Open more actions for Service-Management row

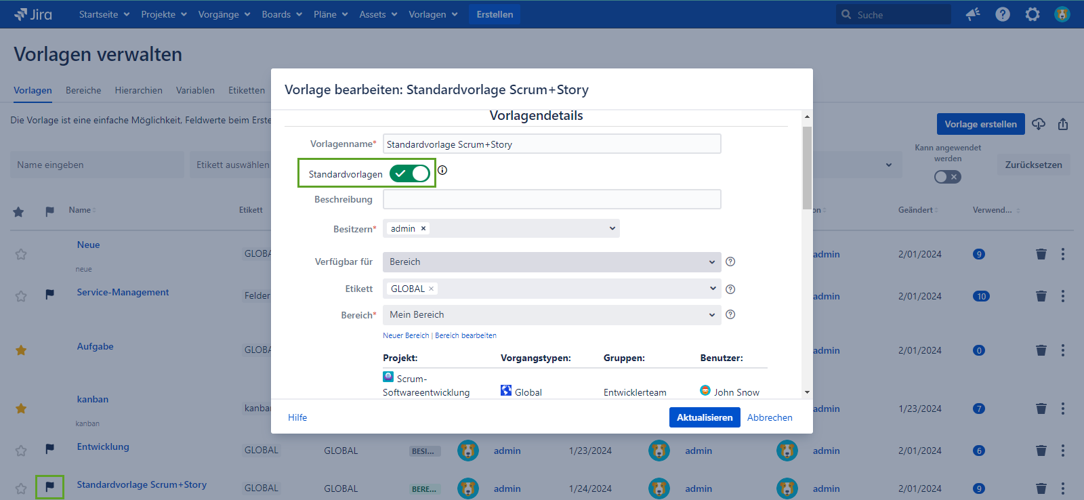click(x=1063, y=296)
